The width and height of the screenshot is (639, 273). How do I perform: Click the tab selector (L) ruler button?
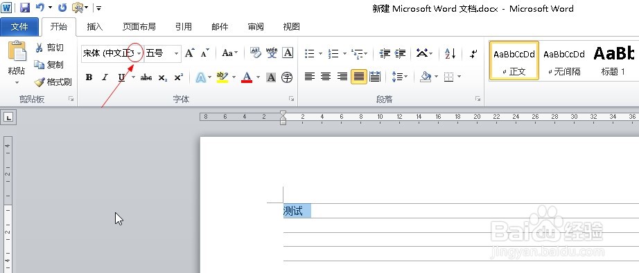point(8,117)
